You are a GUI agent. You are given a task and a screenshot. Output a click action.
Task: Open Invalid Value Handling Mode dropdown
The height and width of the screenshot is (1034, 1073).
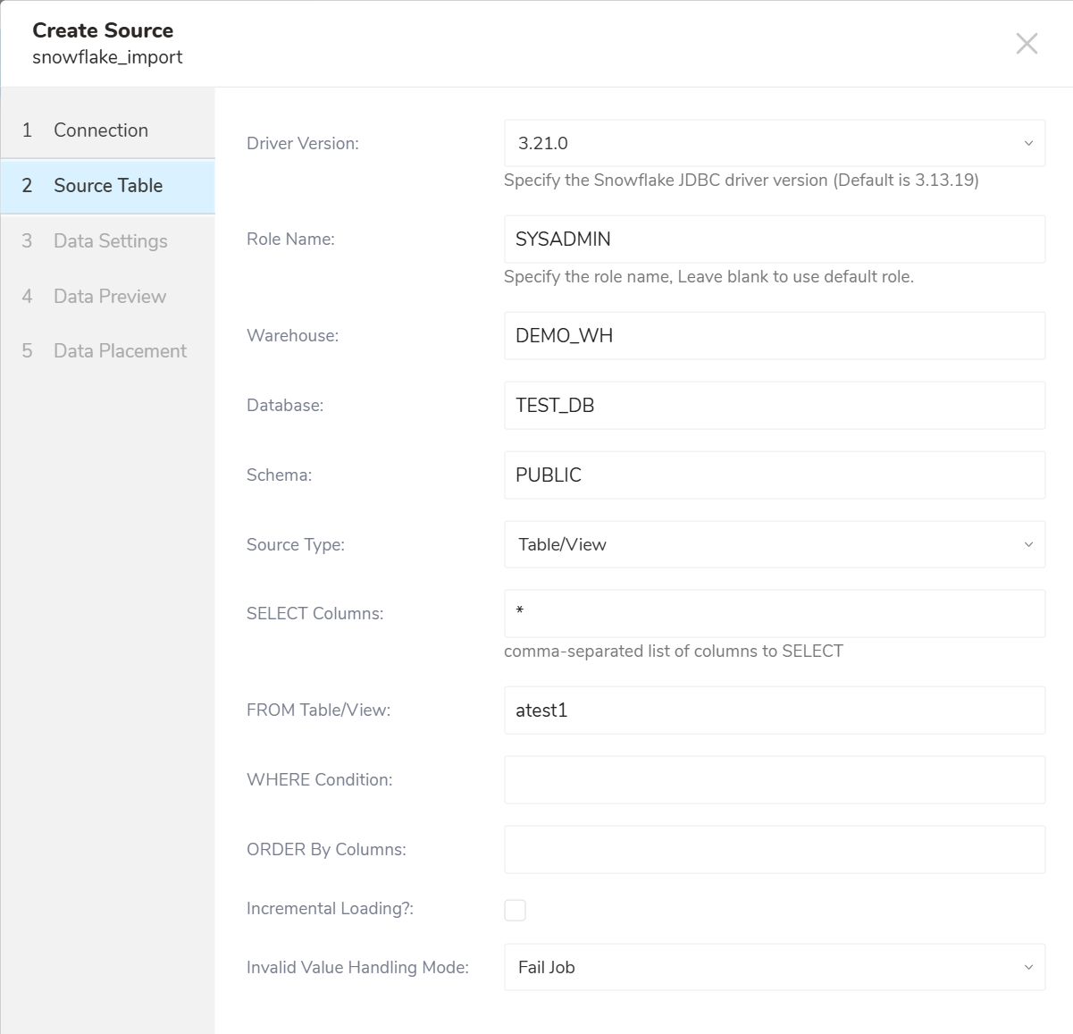pyautogui.click(x=774, y=967)
